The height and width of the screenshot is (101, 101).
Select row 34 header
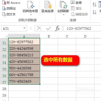4,61
